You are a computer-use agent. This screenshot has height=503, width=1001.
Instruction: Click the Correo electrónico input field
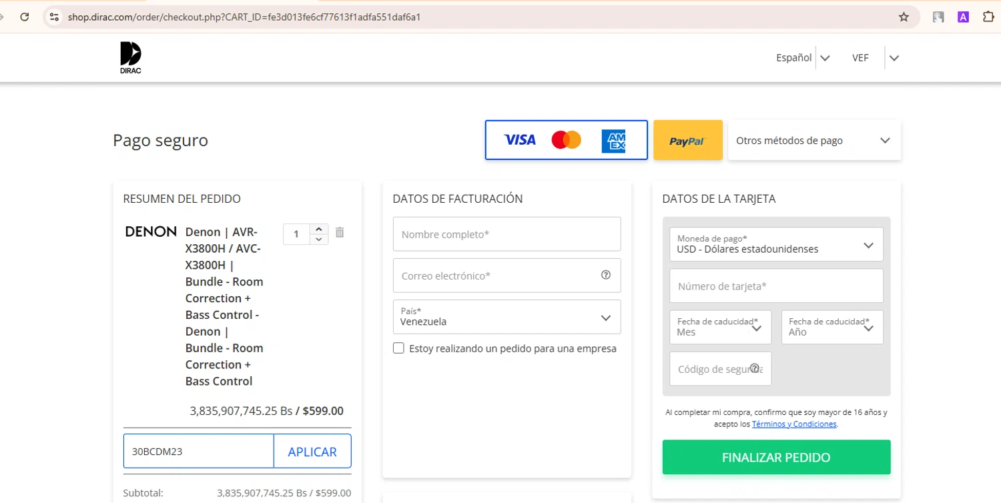[x=507, y=276]
